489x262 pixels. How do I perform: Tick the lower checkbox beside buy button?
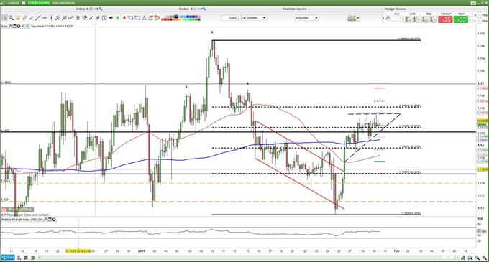[x=472, y=21]
